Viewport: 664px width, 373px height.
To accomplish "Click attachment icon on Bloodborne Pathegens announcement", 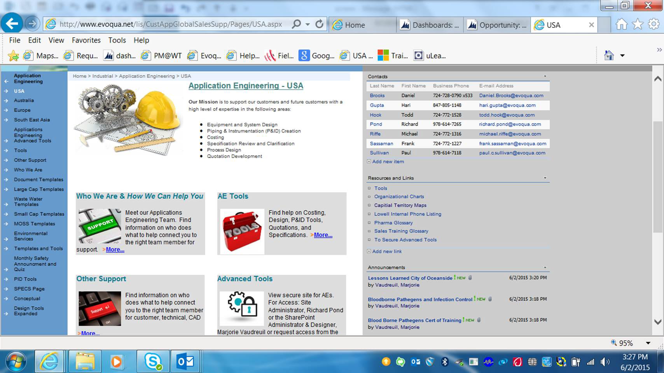I will [x=490, y=299].
